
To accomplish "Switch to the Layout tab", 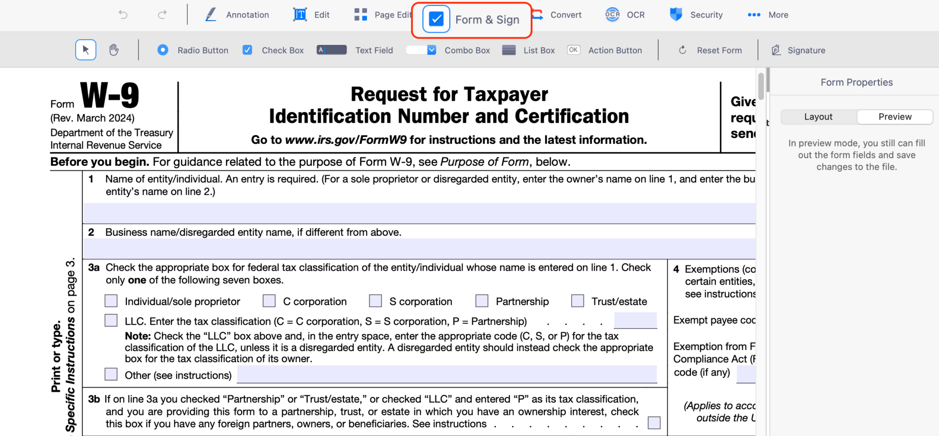I will point(818,117).
